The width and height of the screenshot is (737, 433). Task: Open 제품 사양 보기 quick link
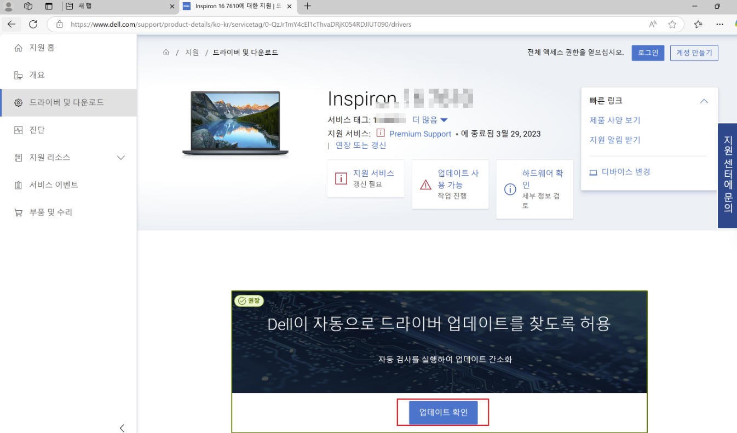(x=615, y=120)
